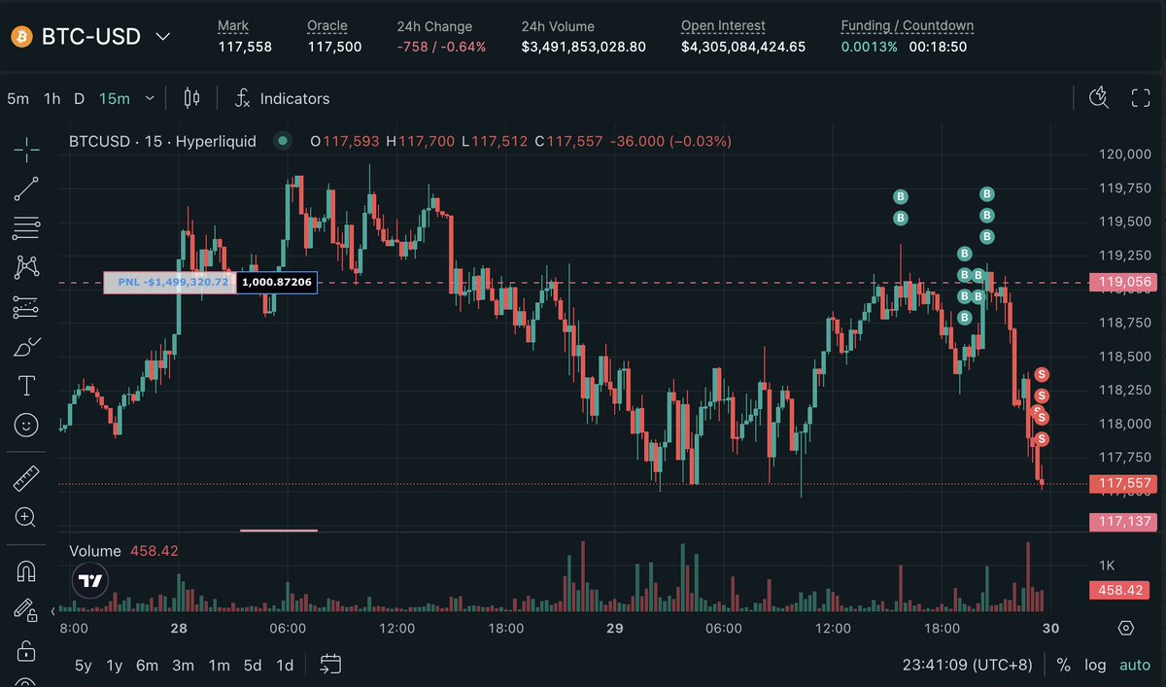1166x687 pixels.
Task: Toggle percent scale mode
Action: (1062, 665)
